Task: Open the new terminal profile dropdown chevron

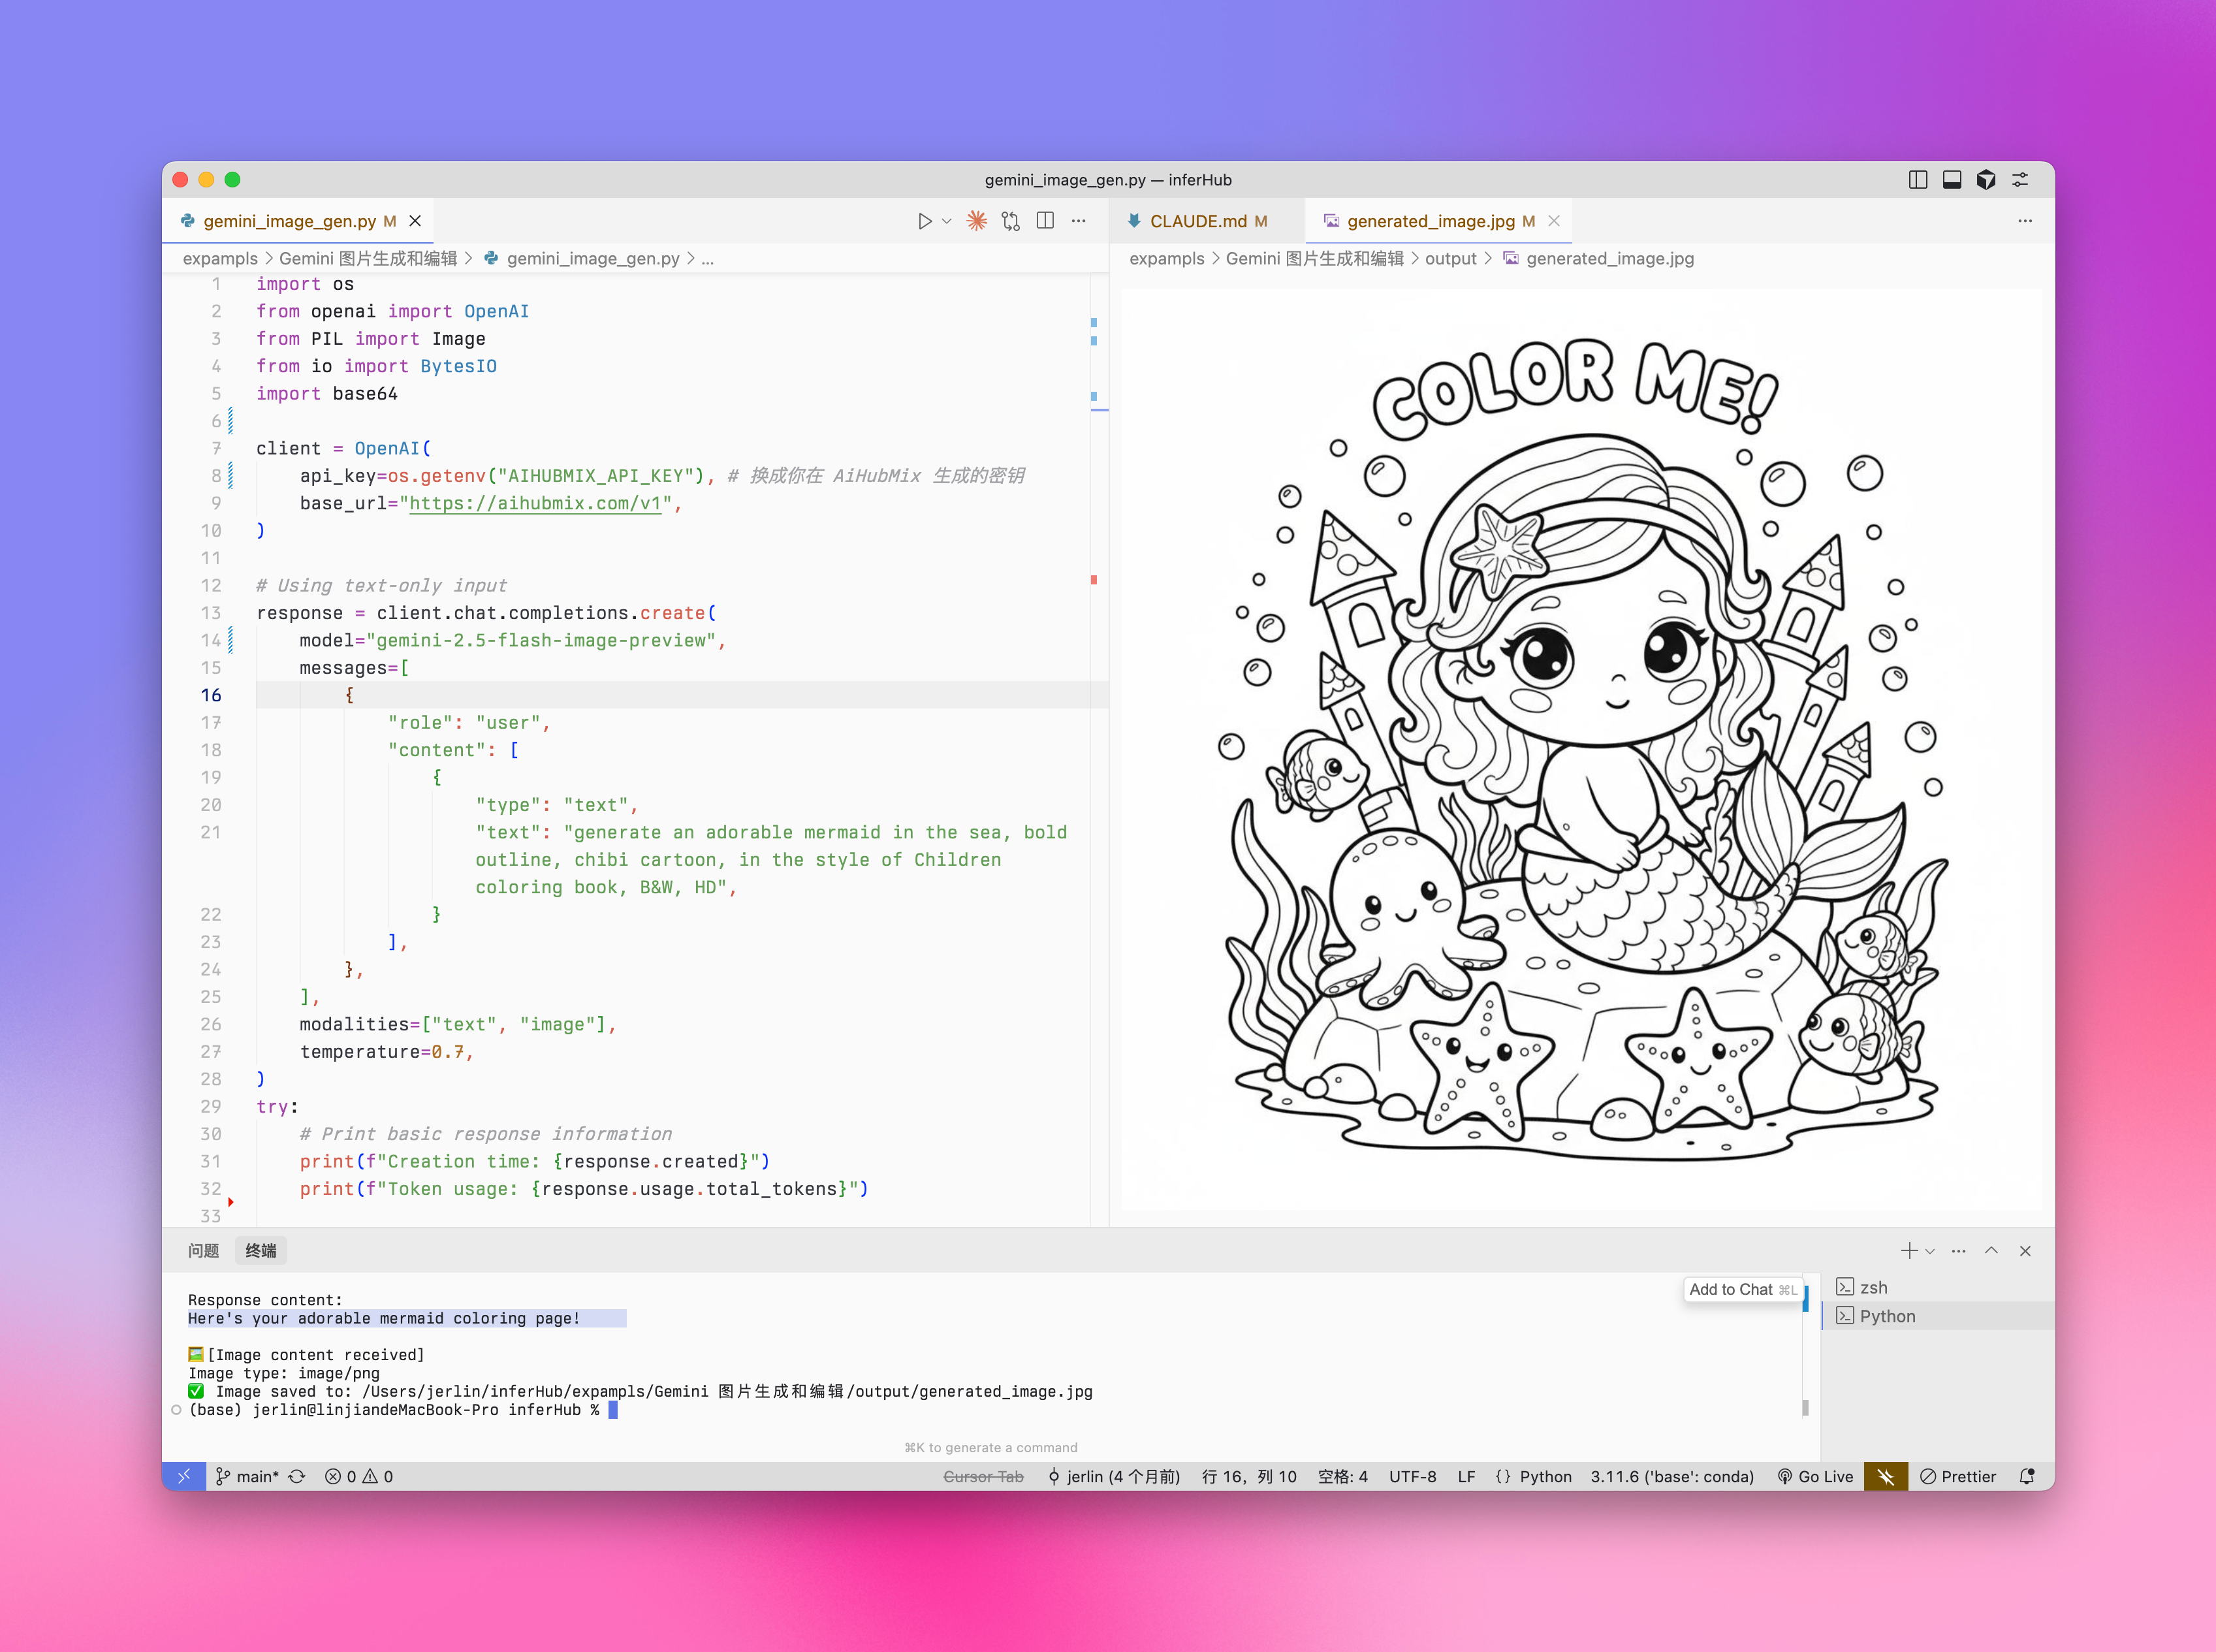Action: tap(1930, 1251)
